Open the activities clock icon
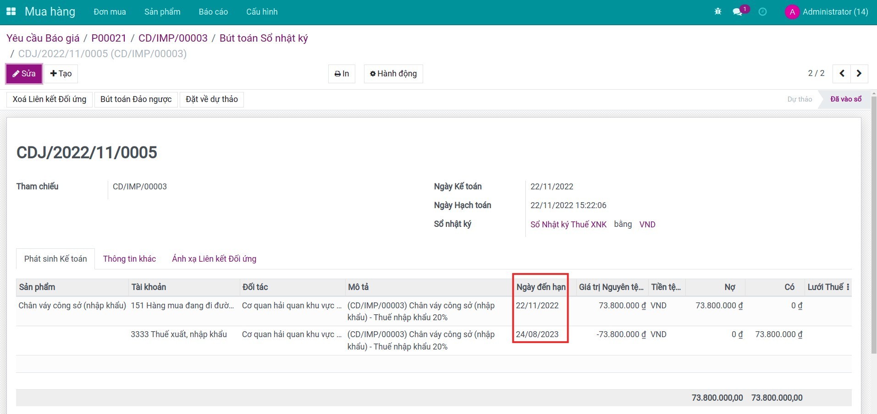This screenshot has width=877, height=414. [762, 12]
